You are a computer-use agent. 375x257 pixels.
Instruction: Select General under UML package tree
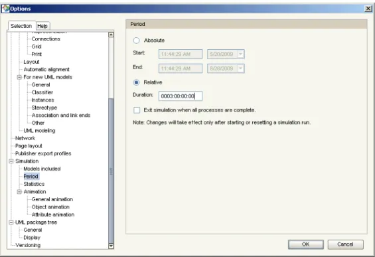(33, 230)
